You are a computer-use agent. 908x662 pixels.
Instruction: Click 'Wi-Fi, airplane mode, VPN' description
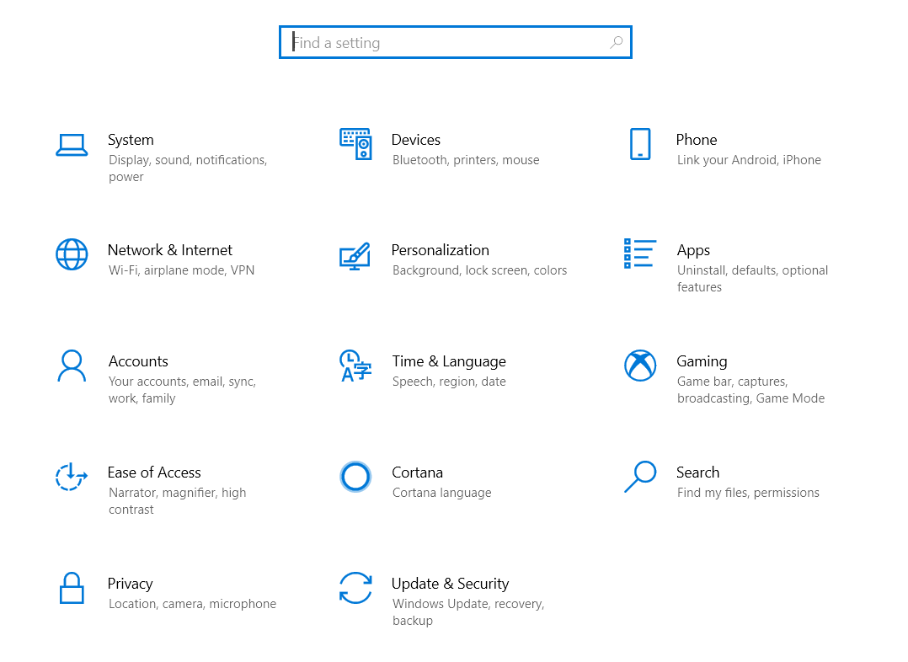181,270
